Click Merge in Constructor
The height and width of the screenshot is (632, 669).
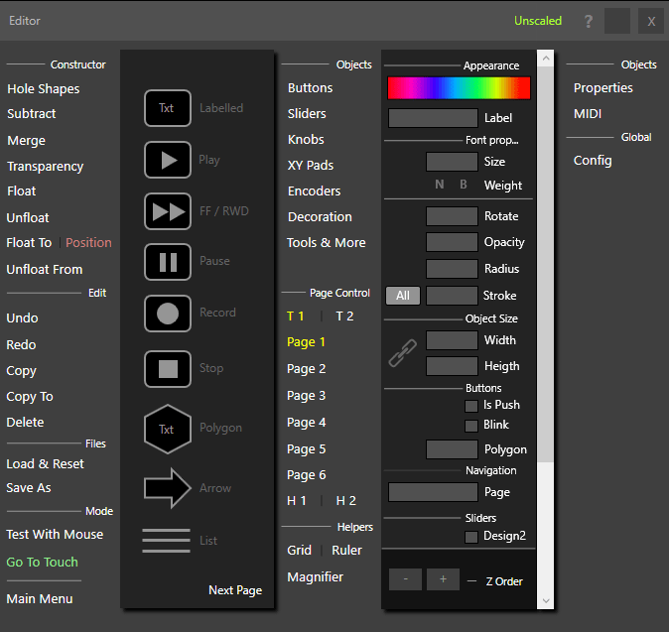26,141
